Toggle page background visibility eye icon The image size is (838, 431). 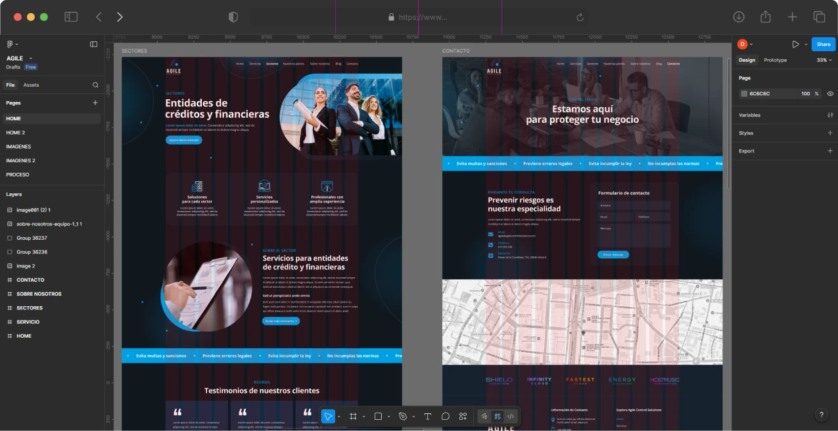(x=830, y=94)
